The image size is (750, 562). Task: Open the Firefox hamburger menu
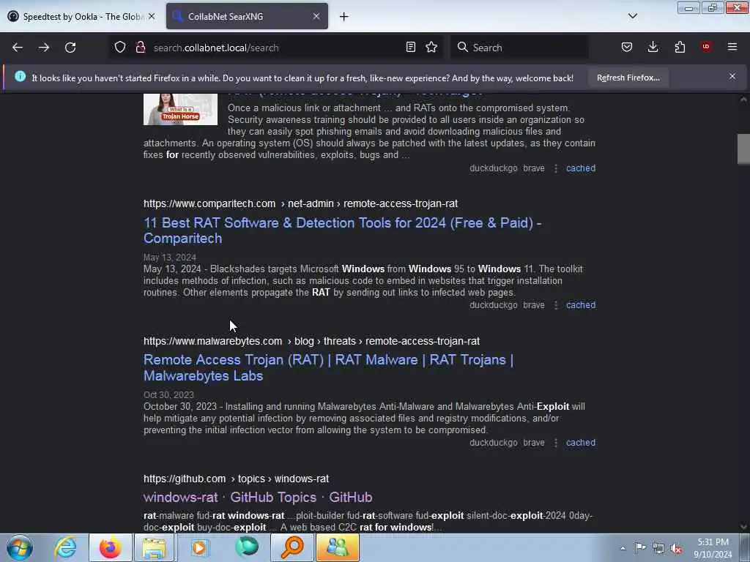coord(732,47)
